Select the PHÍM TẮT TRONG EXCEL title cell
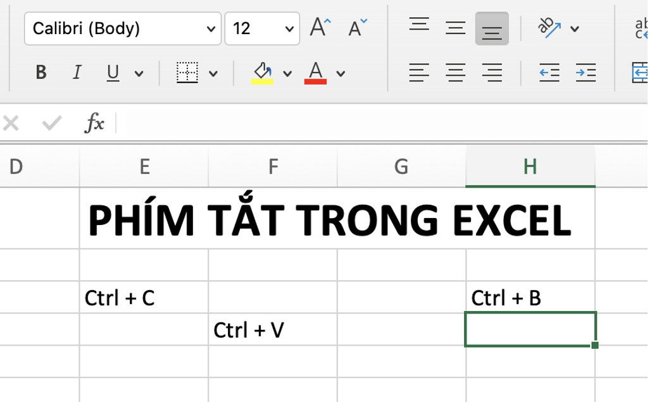This screenshot has width=652, height=402. click(x=337, y=219)
